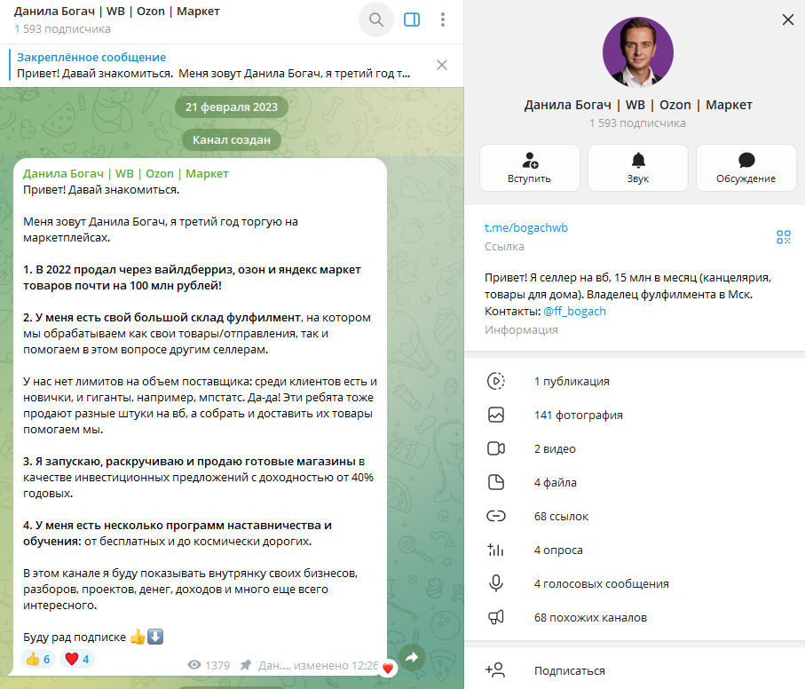
Task: Click the 'Канал создан' service message
Action: pos(232,140)
